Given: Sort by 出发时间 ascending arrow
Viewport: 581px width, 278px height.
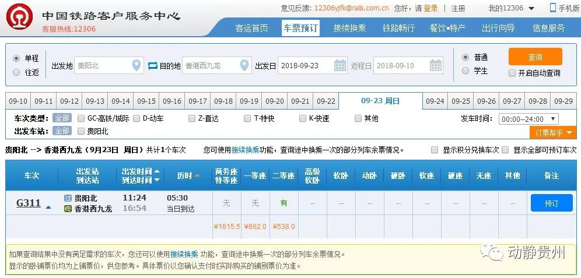Looking at the screenshot, I should coord(157,172).
